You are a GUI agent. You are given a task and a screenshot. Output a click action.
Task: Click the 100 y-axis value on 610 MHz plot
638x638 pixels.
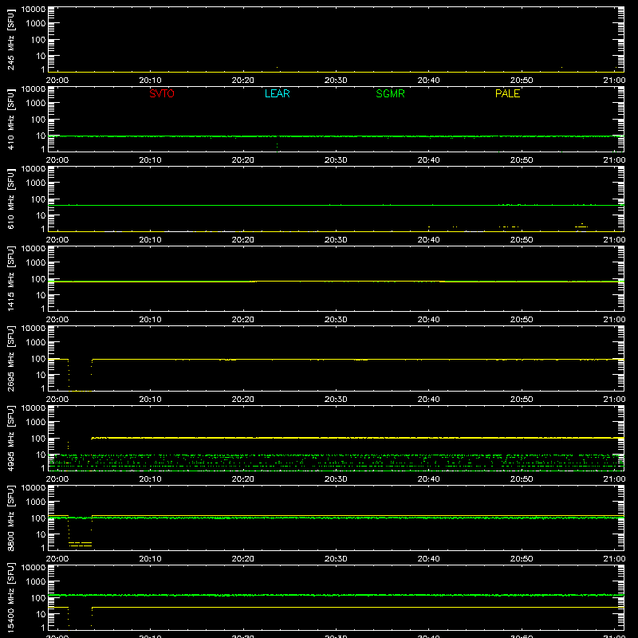pos(38,199)
